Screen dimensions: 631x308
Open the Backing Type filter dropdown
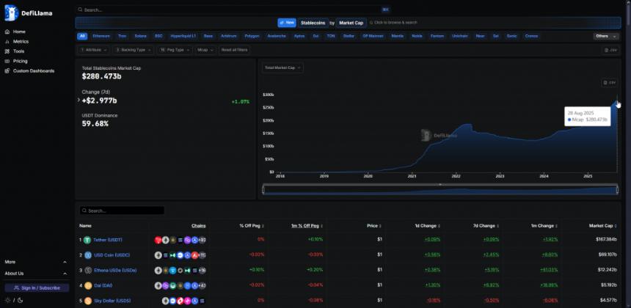tap(133, 51)
